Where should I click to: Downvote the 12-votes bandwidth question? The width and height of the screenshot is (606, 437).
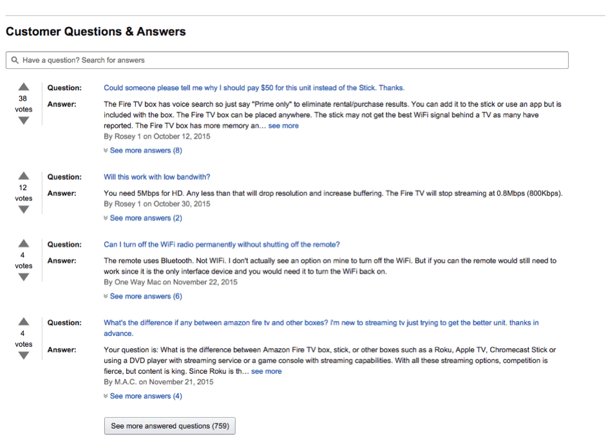click(x=24, y=209)
